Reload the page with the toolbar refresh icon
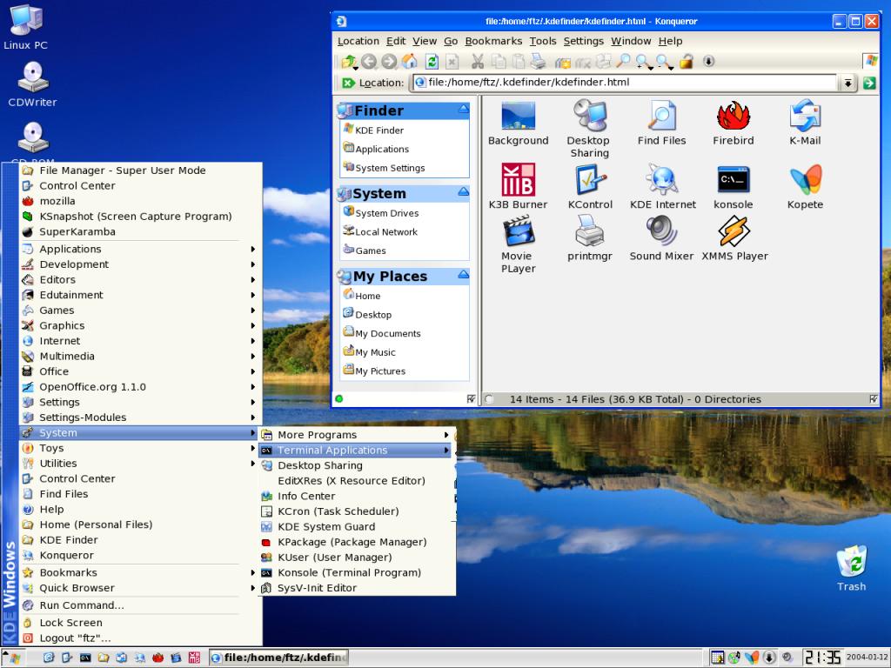The image size is (891, 668). [432, 62]
